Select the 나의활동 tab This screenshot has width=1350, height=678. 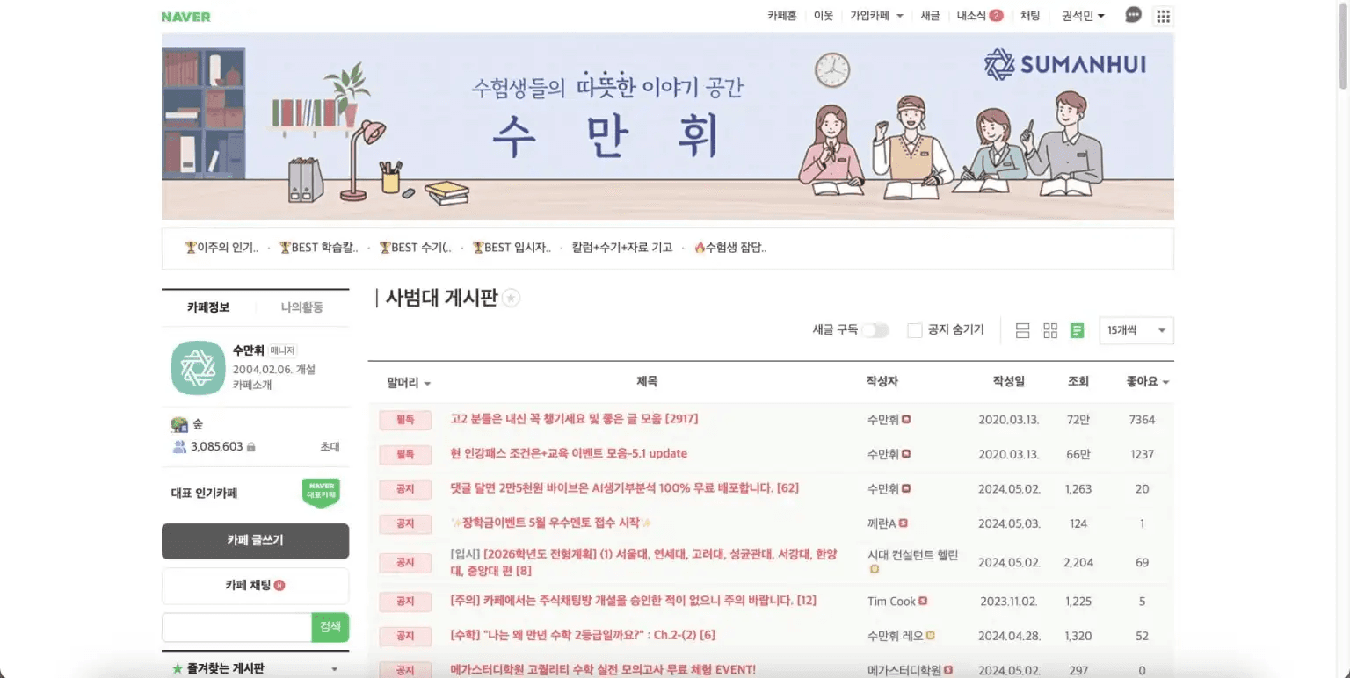point(302,307)
